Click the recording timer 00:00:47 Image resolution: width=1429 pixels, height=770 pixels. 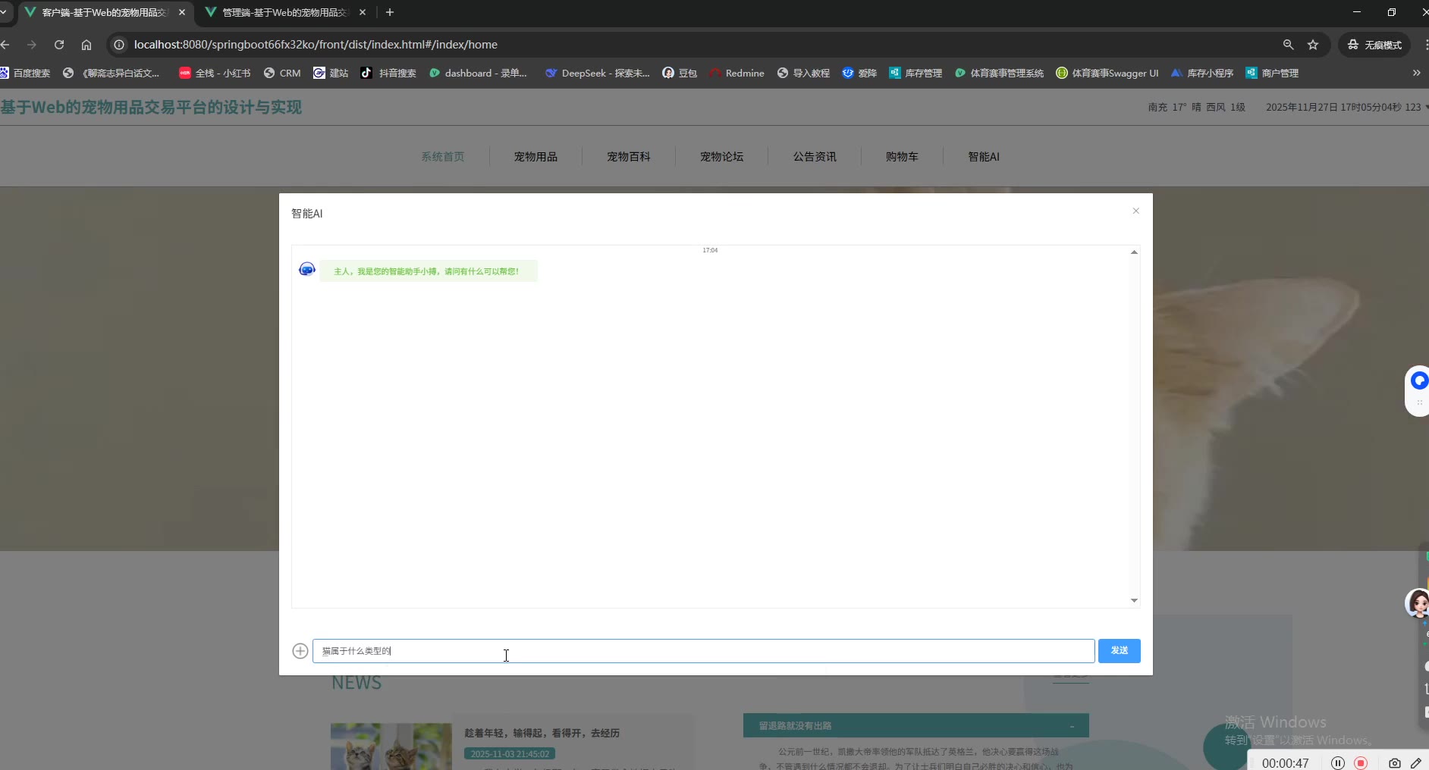1286,763
